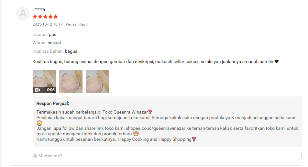
Task: Click the 0:06 video duration label
Action: click(51, 90)
